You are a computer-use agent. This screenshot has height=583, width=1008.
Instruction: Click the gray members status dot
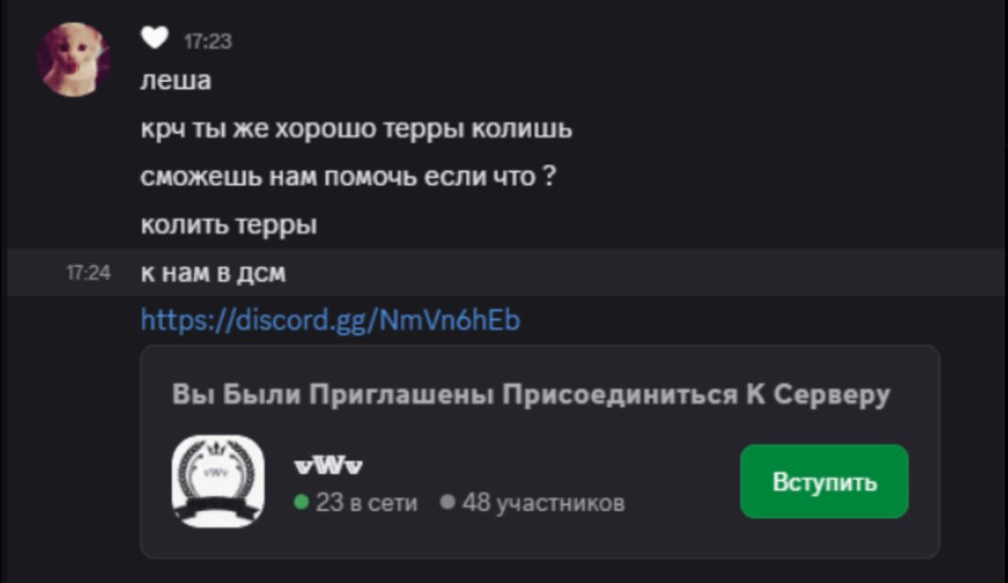pos(447,501)
